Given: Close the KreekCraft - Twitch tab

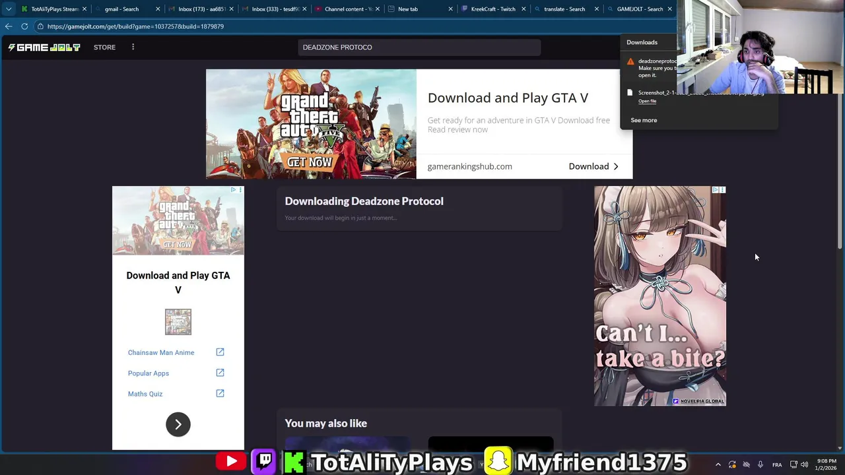Looking at the screenshot, I should (524, 9).
